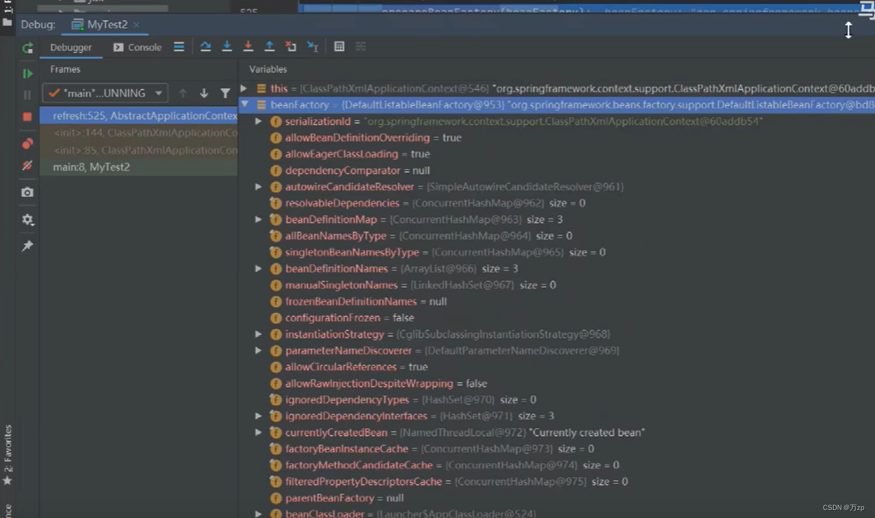Collapse the beanFactory variable node
Image resolution: width=875 pixels, height=518 pixels.
click(245, 105)
